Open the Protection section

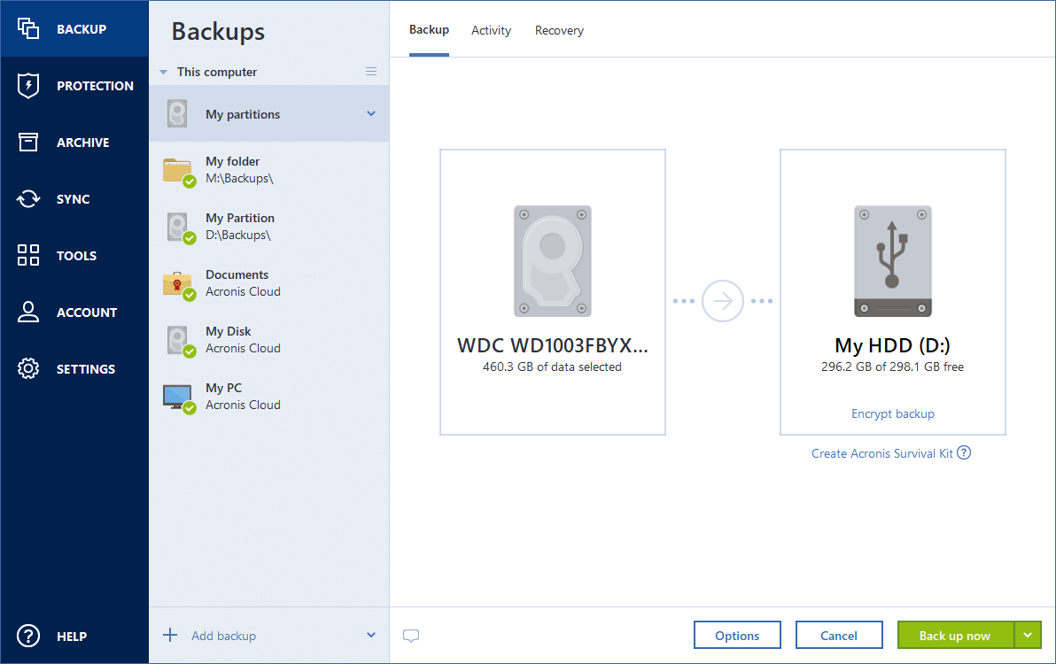[74, 85]
